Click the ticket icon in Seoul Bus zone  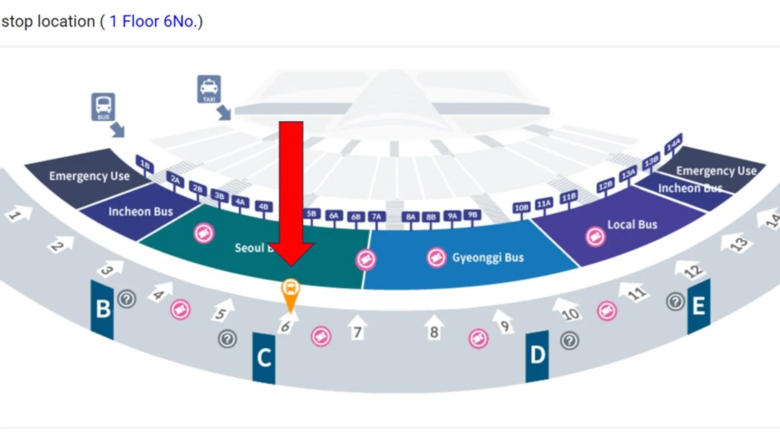[x=204, y=233]
